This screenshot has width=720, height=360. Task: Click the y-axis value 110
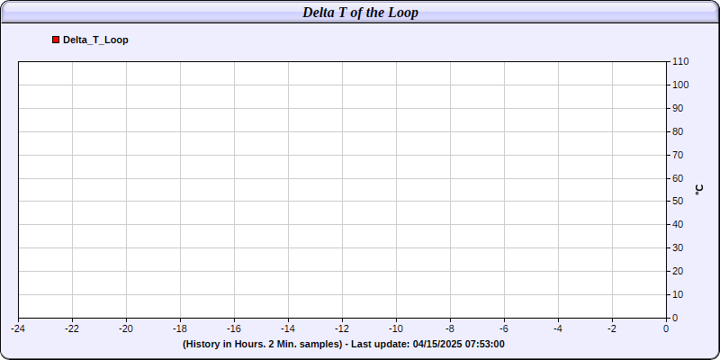(680, 61)
